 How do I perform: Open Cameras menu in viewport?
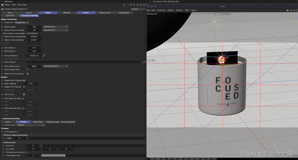pos(161,10)
